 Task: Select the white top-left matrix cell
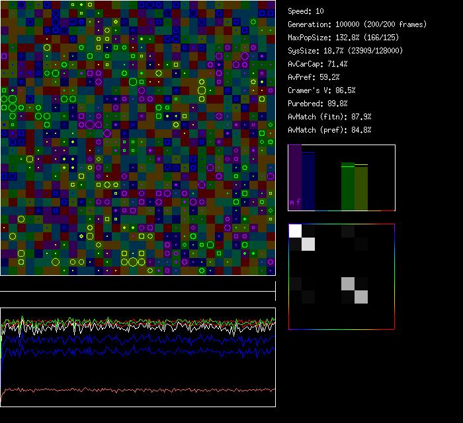coord(295,230)
